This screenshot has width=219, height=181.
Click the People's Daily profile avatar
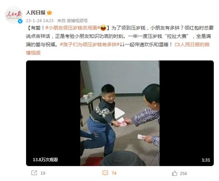click(x=14, y=15)
